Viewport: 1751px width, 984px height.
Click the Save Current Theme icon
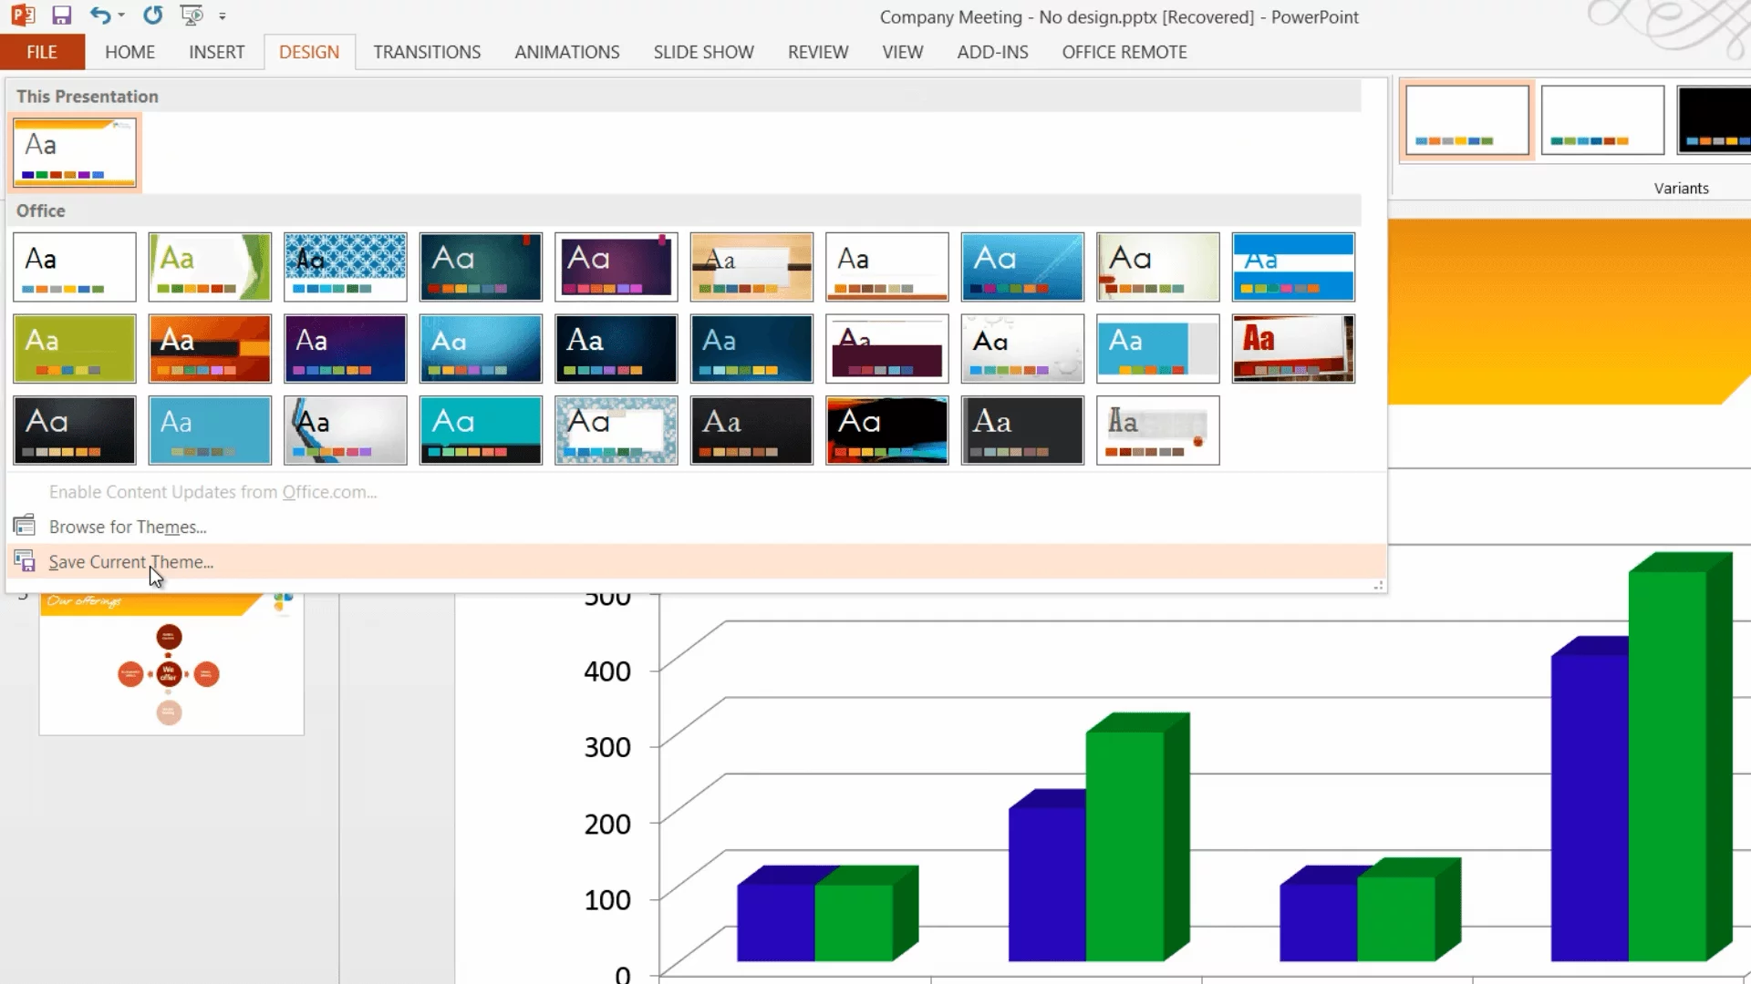(25, 561)
